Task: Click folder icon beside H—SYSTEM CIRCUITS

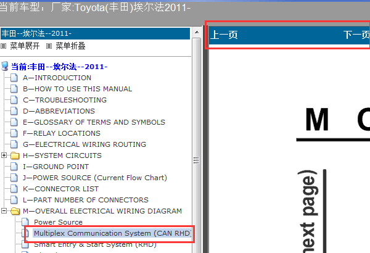Action: [x=15, y=156]
